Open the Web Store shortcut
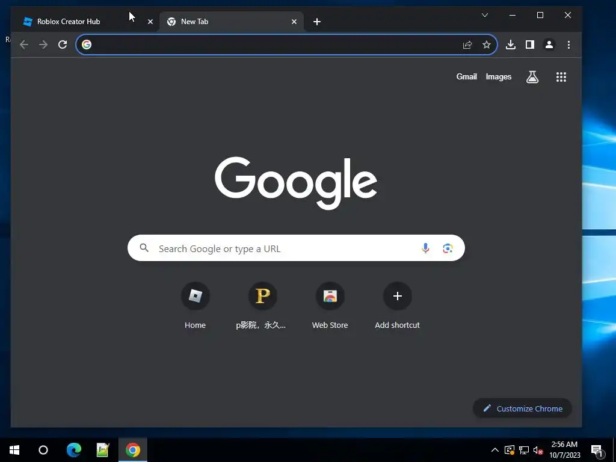 [330, 306]
